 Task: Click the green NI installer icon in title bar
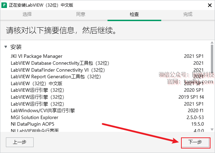pyautogui.click(x=4, y=5)
